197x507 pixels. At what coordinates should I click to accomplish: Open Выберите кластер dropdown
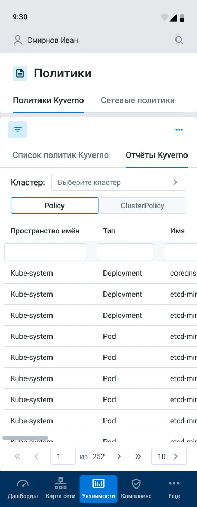119,182
